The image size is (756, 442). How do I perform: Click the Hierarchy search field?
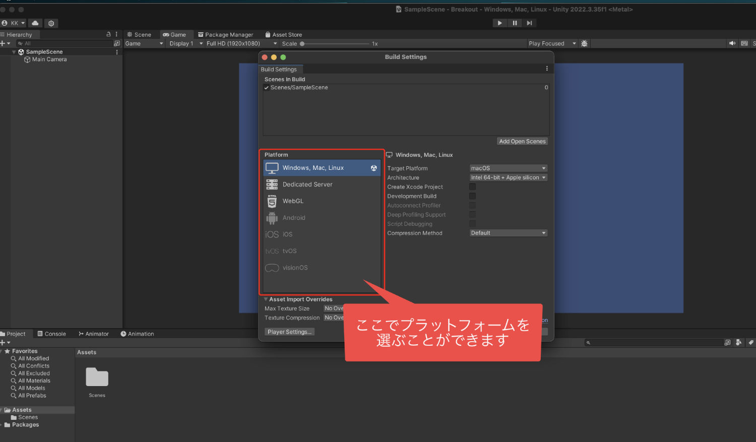[65, 43]
